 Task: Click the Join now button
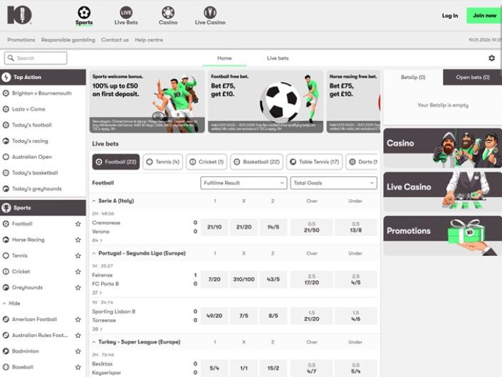click(484, 16)
